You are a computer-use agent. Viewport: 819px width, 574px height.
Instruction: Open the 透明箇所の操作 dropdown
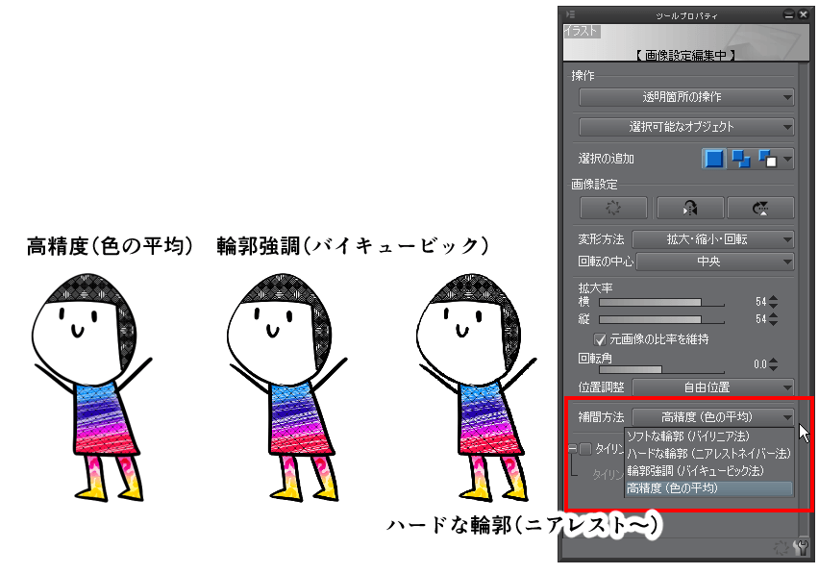pyautogui.click(x=686, y=97)
